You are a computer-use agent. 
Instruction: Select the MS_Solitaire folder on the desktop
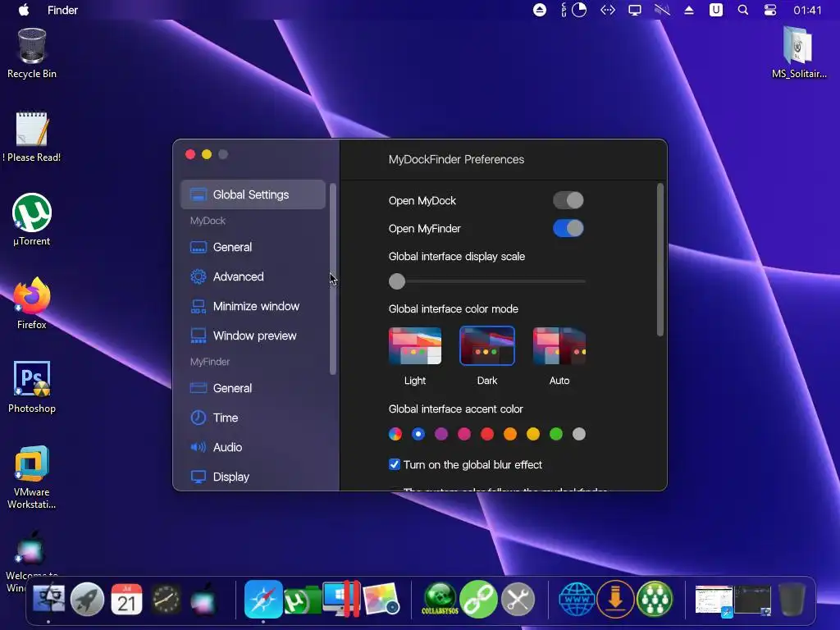coord(799,52)
